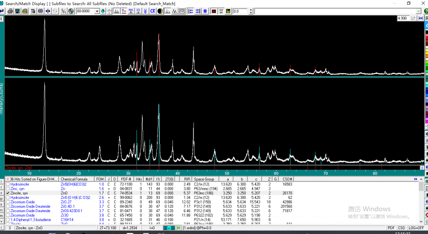
Task: Sort by the Space Group column header
Action: [204, 179]
